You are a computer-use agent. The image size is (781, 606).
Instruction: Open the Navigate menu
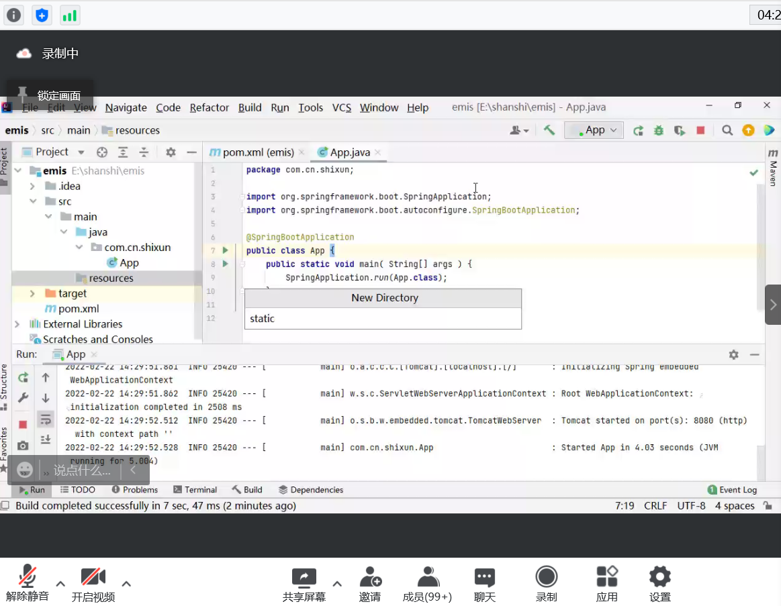coord(126,107)
